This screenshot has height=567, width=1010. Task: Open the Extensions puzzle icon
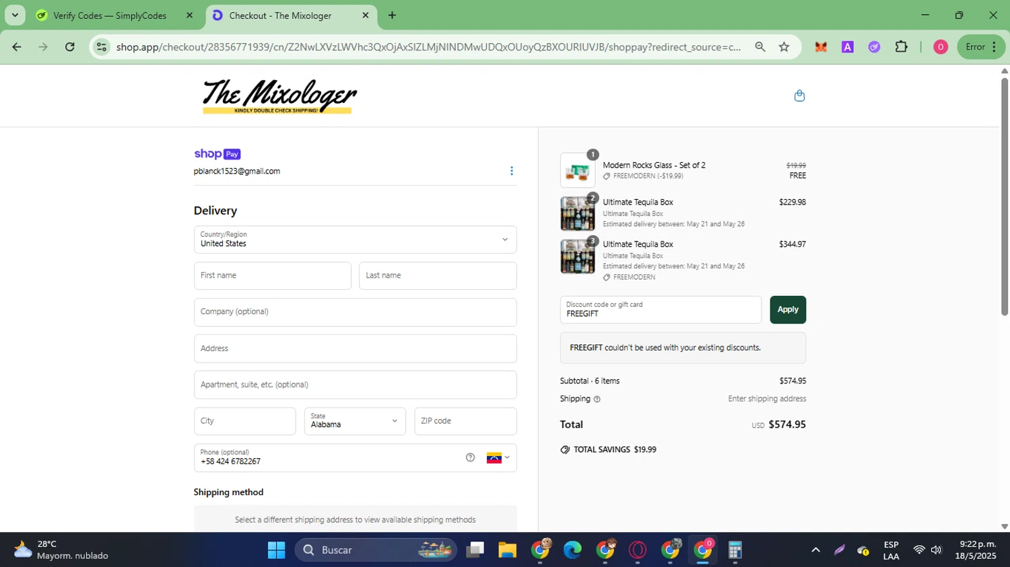(x=901, y=47)
